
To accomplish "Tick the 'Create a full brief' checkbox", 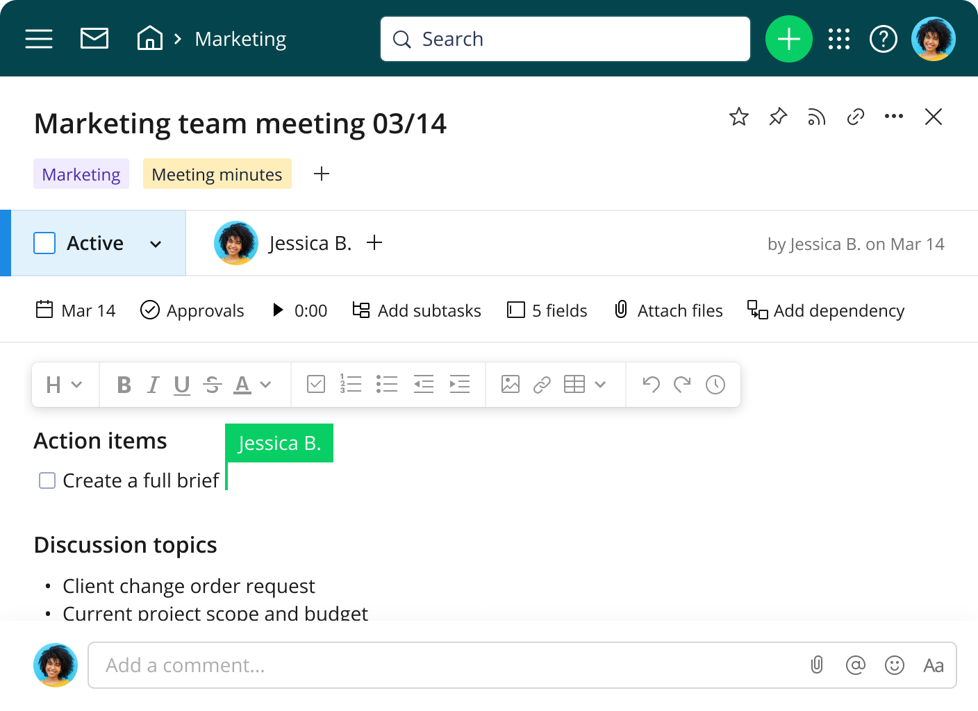I will coord(47,480).
